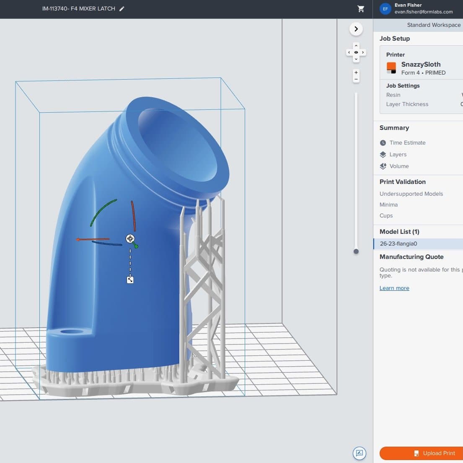Select 26-23-flangia0 in Model List
Screen dimensions: 463x463
click(x=398, y=244)
